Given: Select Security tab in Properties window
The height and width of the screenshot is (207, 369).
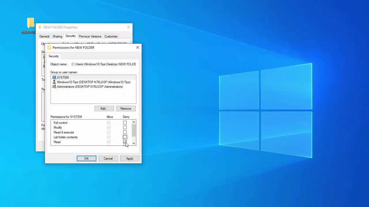Looking at the screenshot, I should click(x=70, y=36).
